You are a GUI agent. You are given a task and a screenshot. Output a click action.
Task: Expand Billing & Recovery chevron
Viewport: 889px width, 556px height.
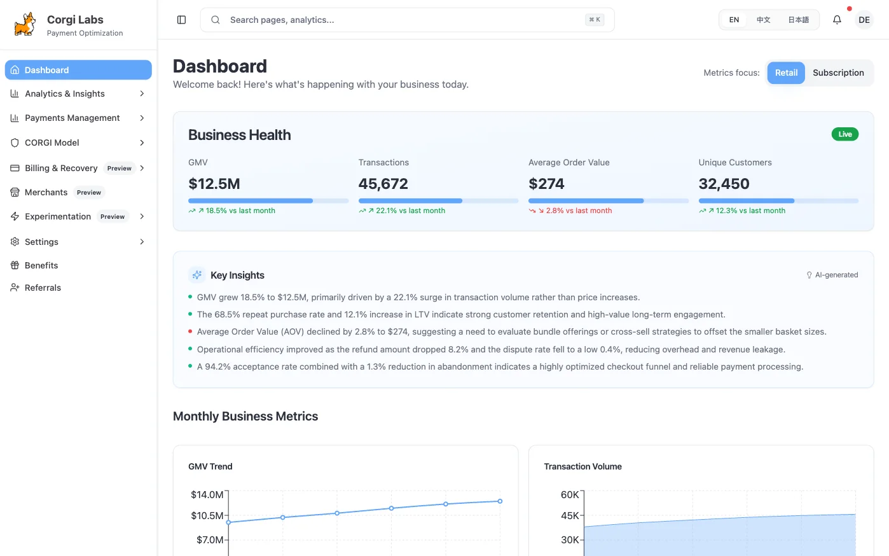[142, 168]
